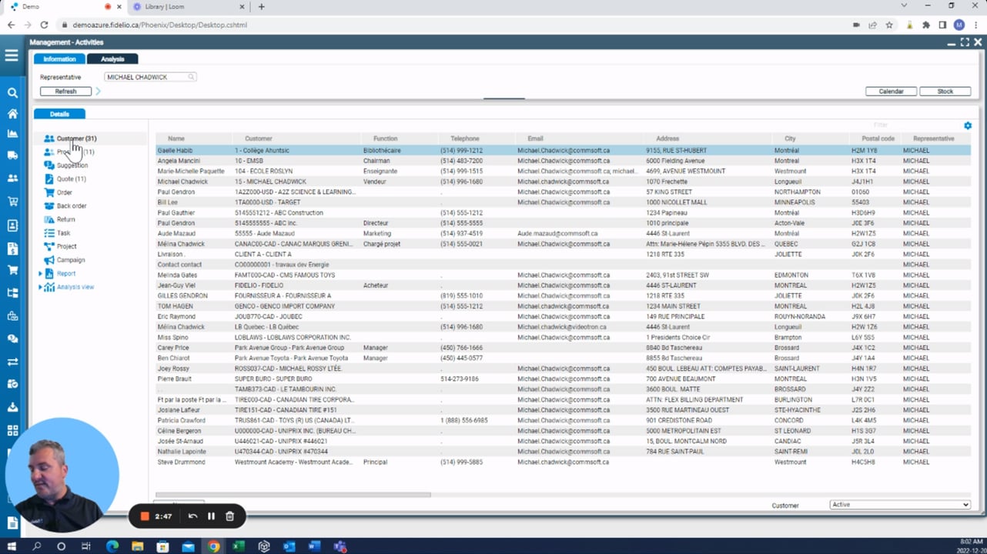
Task: Open the grid modules sidebar icon
Action: (x=12, y=430)
